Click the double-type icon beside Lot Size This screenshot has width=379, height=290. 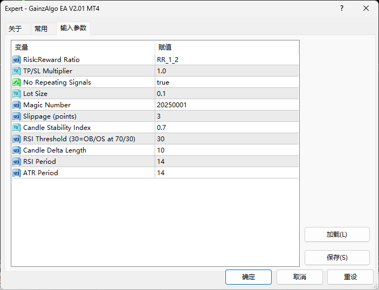[x=17, y=94]
